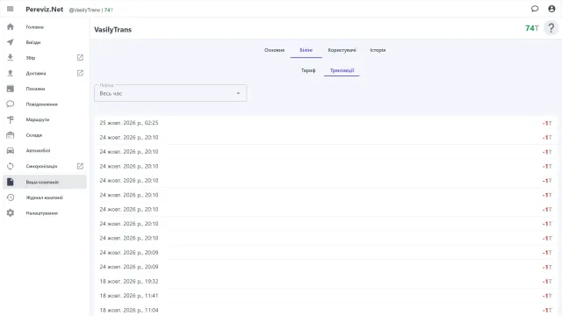Image resolution: width=562 pixels, height=316 pixels.
Task: Select transaction 25 жовт. 2026 р., 02:25
Action: pos(326,123)
